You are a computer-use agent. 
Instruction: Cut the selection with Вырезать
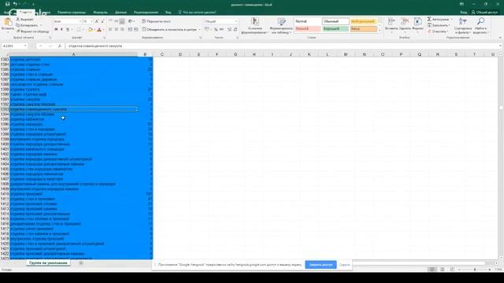[25, 20]
